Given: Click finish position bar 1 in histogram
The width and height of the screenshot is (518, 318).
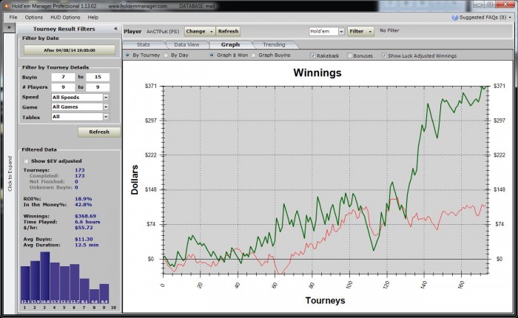Looking at the screenshot, I should [x=25, y=285].
